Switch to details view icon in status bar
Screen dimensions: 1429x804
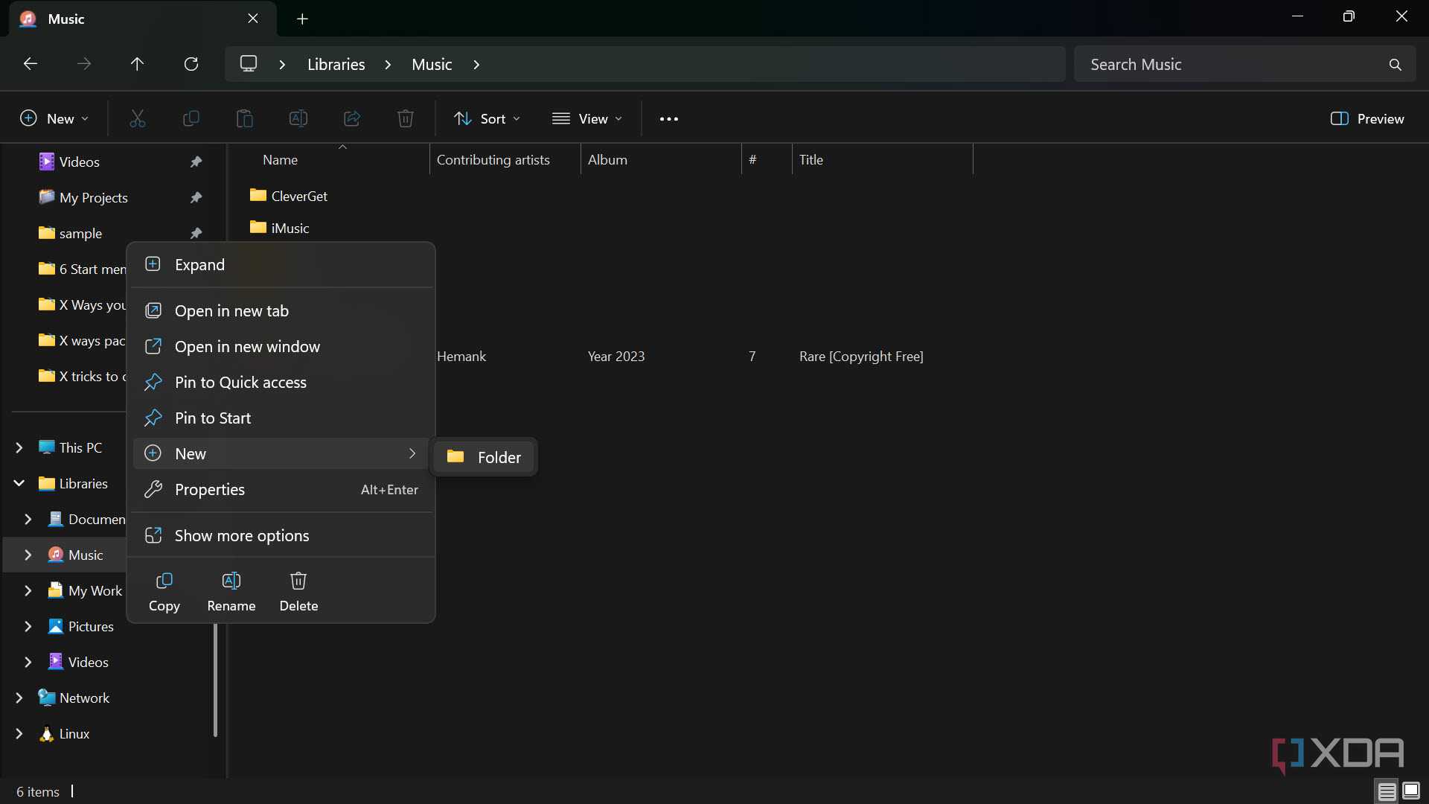point(1387,791)
